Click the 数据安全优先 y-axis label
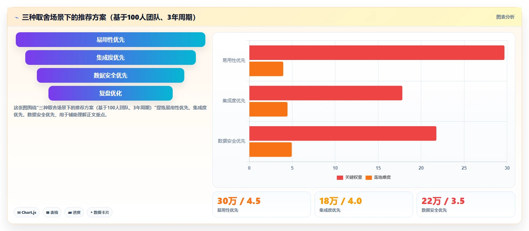Screen dimensions: 529x231 coord(232,141)
